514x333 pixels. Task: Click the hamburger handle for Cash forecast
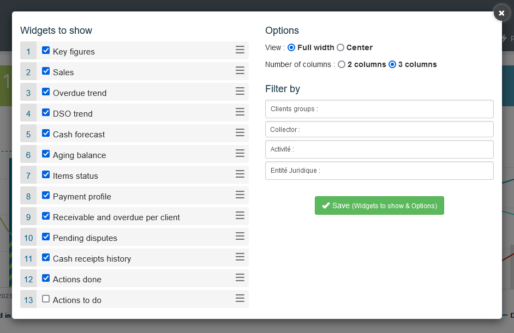point(240,133)
